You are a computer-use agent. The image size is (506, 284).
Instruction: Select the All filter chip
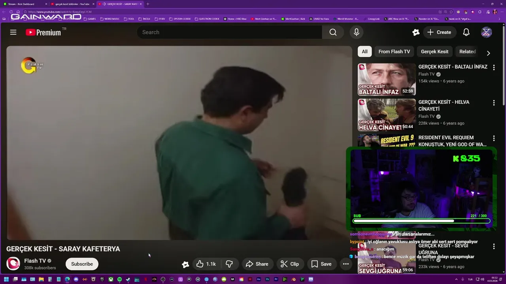tap(364, 52)
